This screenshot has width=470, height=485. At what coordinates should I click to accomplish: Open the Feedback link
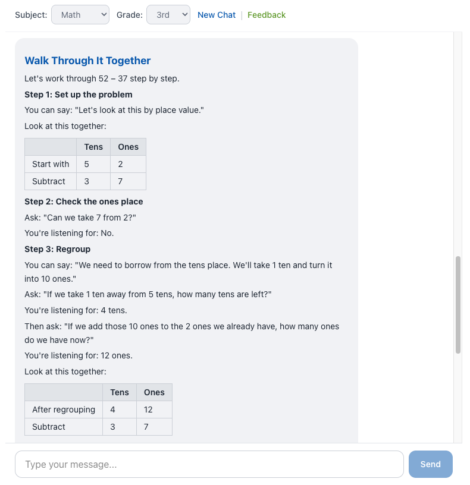tap(267, 15)
